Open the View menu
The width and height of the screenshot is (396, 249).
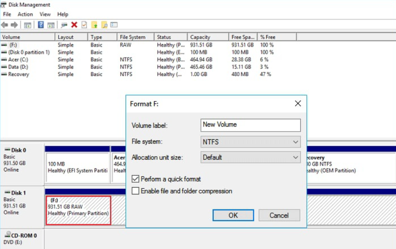45,15
